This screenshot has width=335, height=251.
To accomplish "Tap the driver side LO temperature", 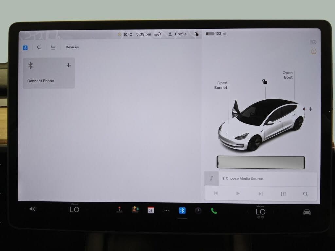I will tap(75, 209).
